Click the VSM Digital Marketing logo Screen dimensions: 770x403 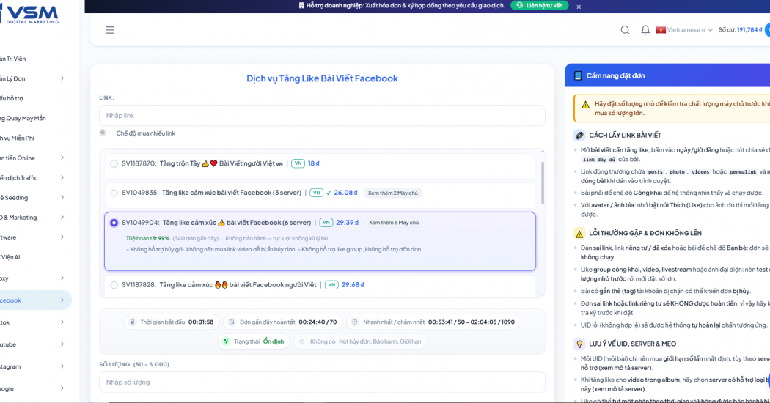pyautogui.click(x=29, y=14)
